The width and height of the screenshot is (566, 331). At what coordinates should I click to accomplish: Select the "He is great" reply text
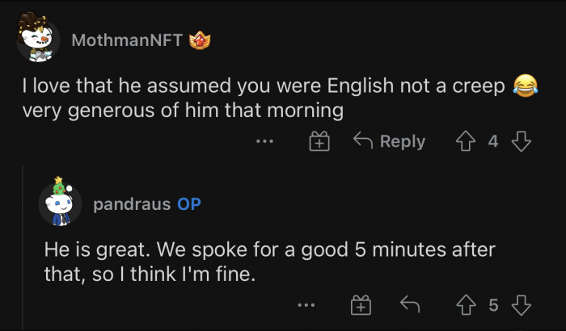tap(268, 262)
